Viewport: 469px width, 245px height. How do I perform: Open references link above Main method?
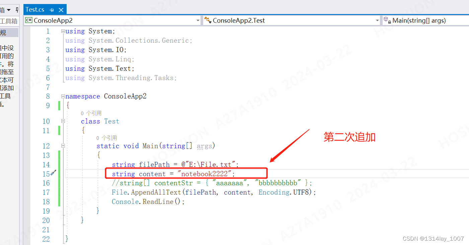tap(106, 138)
